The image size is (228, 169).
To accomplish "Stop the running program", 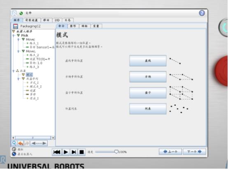I will pyautogui.click(x=82, y=152).
